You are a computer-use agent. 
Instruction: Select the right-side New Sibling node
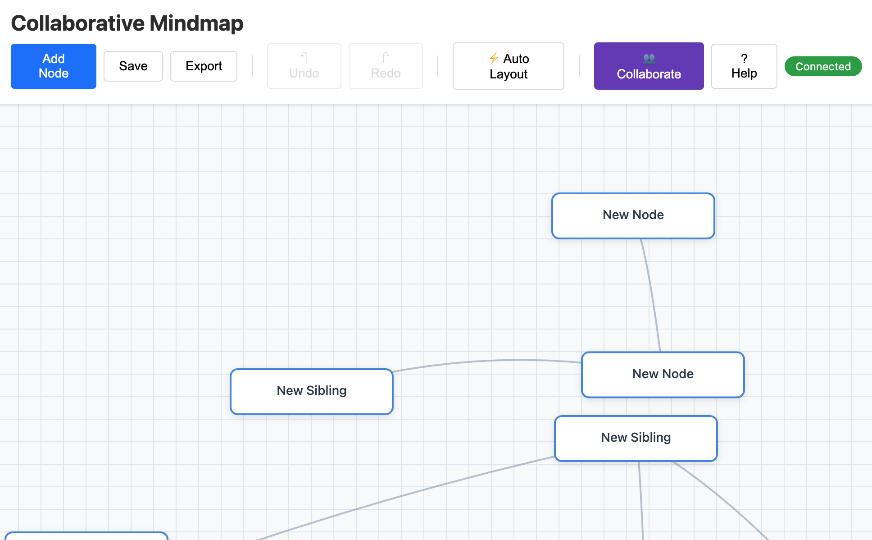(636, 439)
